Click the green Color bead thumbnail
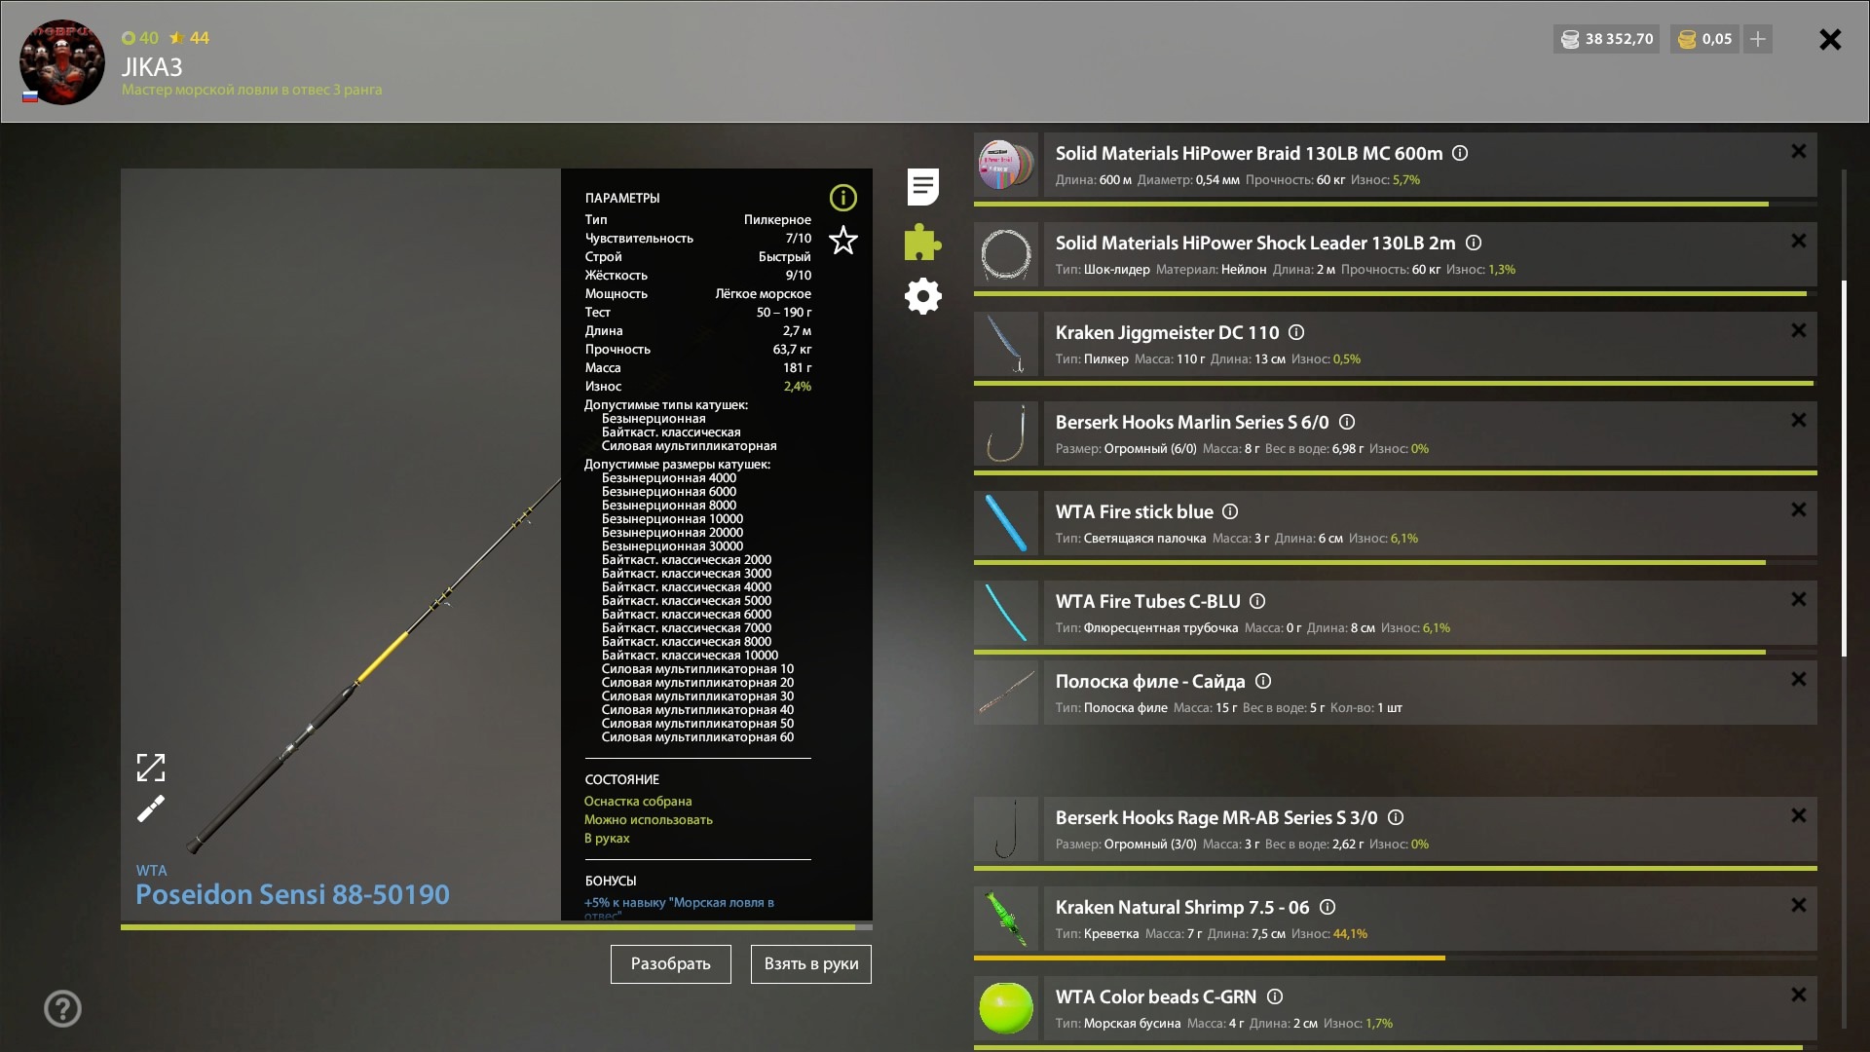Viewport: 1870px width, 1052px height. pos(1006,1008)
